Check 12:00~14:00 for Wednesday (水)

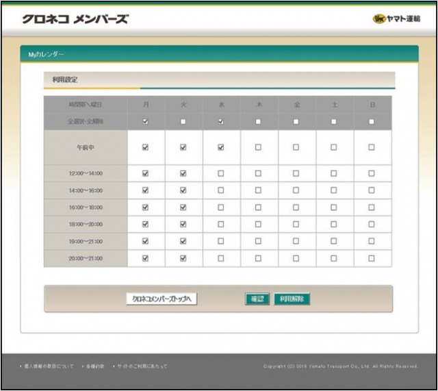(220, 173)
